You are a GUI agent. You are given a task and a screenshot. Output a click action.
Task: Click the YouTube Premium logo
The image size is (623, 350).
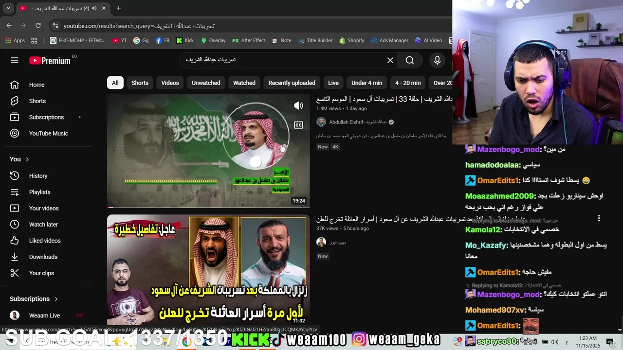point(50,61)
